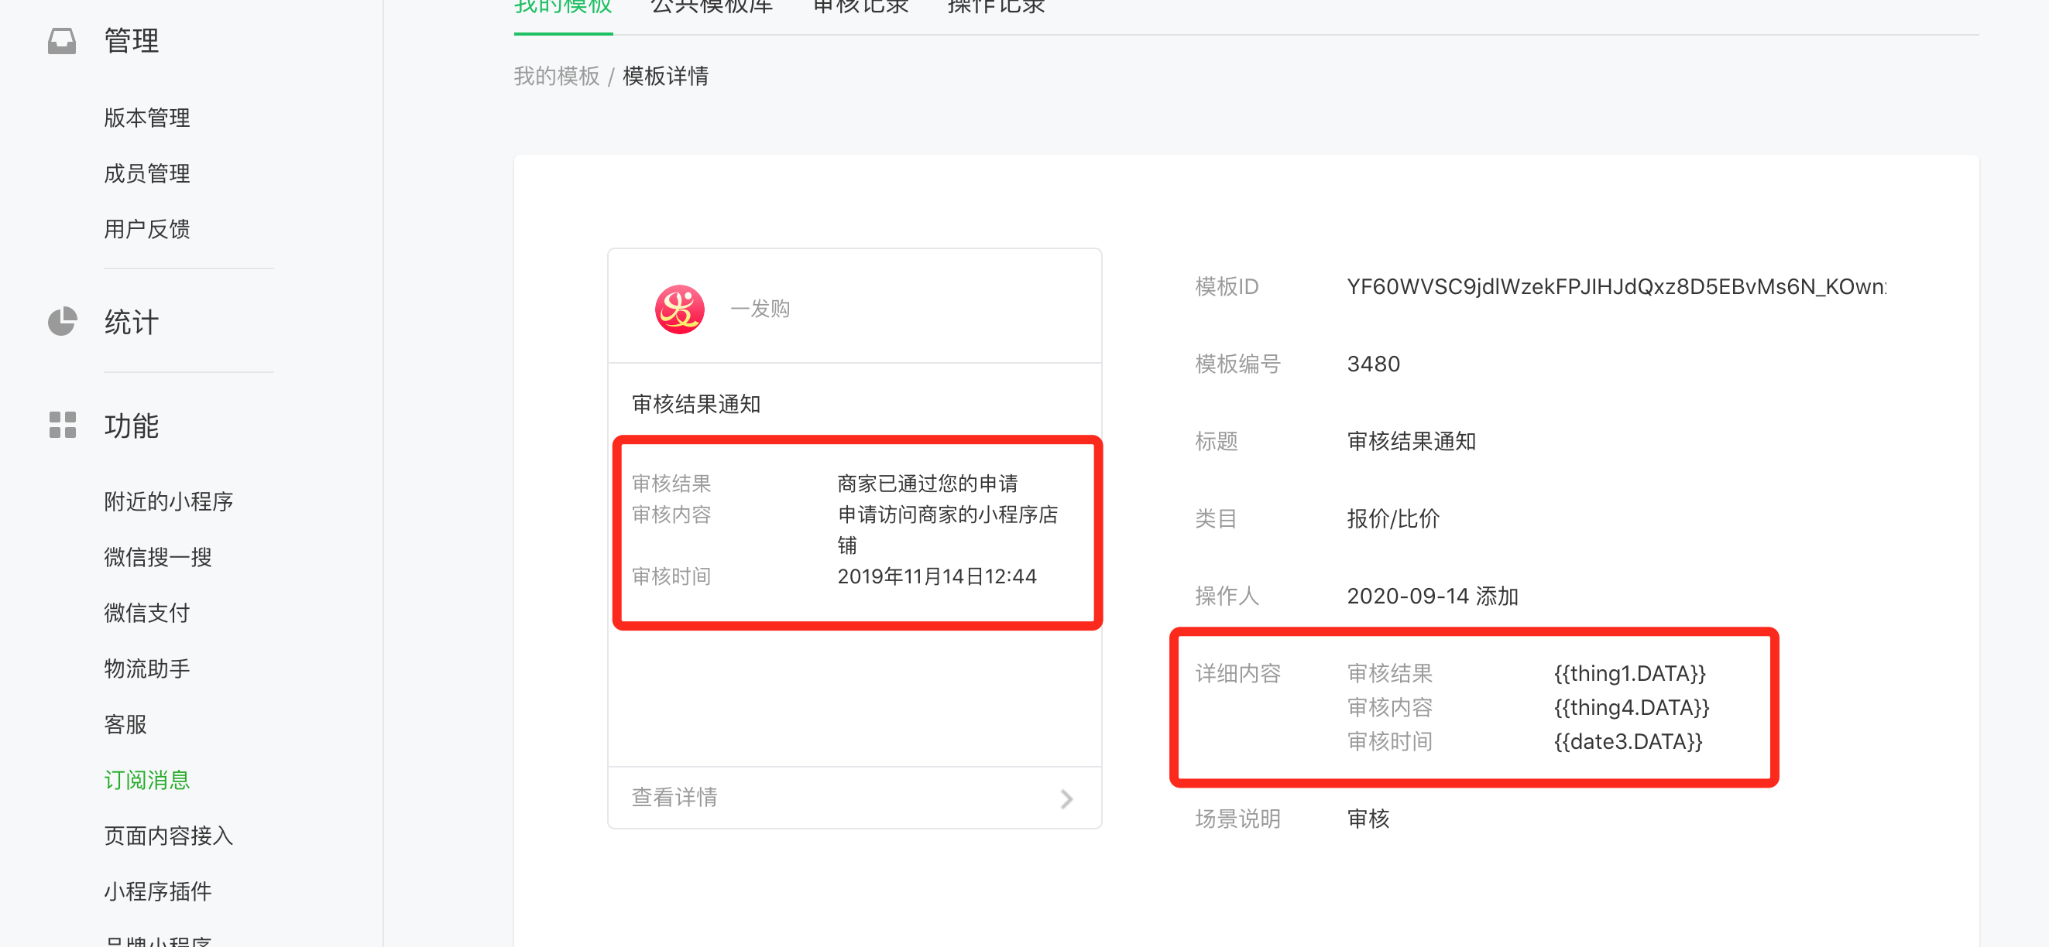Open 成员管理 in sidebar
Image resolution: width=2049 pixels, height=947 pixels.
(x=147, y=173)
